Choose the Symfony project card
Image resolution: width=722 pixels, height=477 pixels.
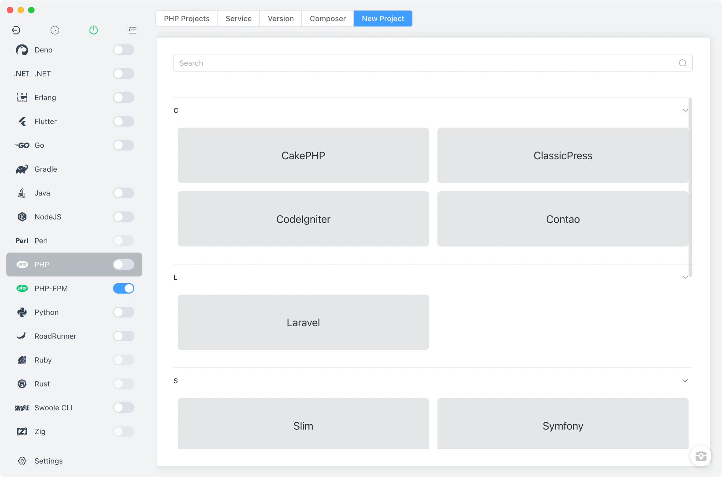pyautogui.click(x=563, y=423)
